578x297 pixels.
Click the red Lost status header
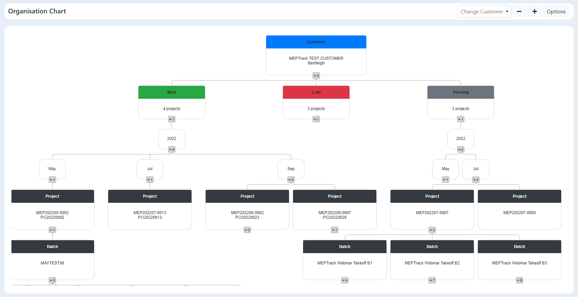(x=316, y=92)
